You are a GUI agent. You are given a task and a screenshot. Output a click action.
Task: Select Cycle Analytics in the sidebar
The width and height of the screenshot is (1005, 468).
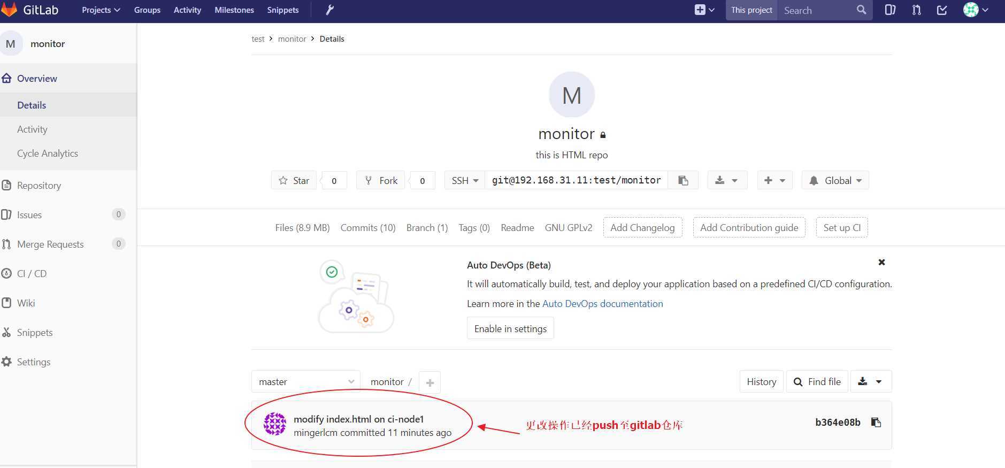coord(68,153)
